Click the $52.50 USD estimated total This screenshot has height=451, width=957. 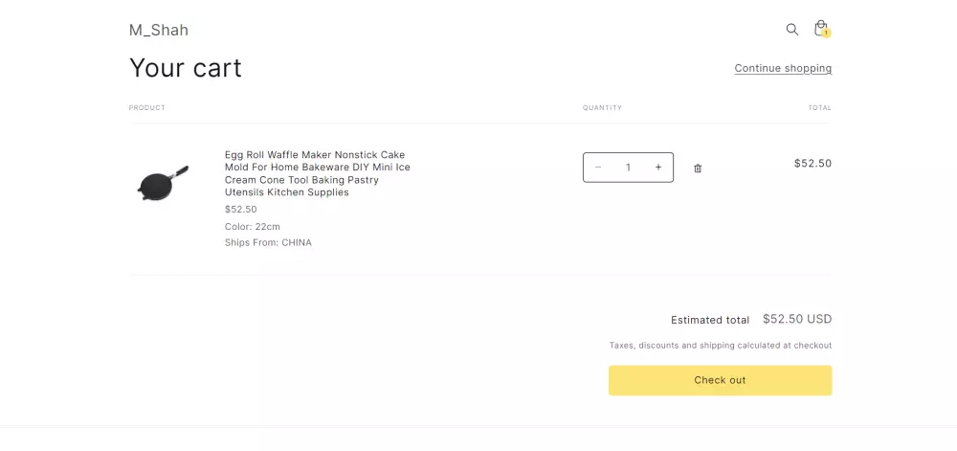796,319
